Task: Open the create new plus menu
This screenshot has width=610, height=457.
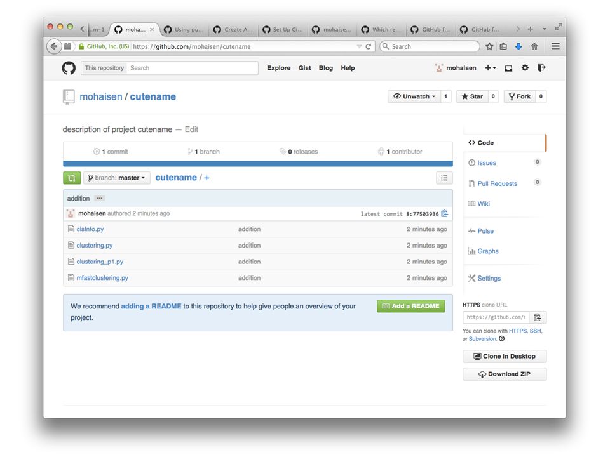Action: [x=490, y=68]
